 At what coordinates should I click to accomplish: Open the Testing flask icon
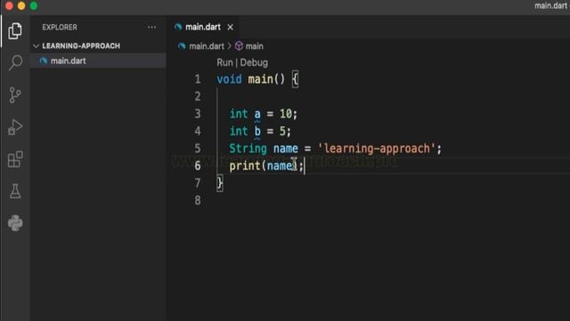tap(15, 191)
